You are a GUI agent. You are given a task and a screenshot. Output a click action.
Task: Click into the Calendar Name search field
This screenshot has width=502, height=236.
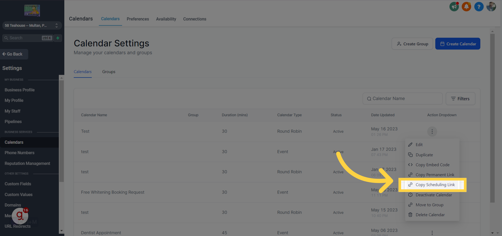click(x=402, y=99)
